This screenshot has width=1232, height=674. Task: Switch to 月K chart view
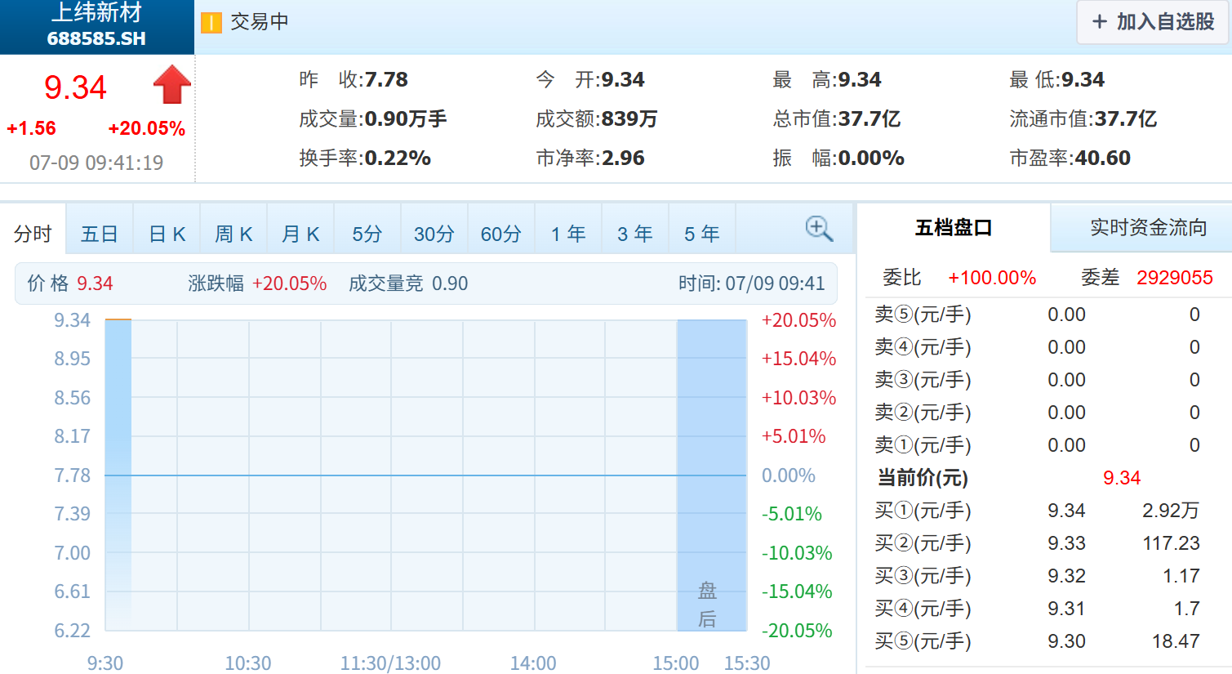pyautogui.click(x=300, y=234)
